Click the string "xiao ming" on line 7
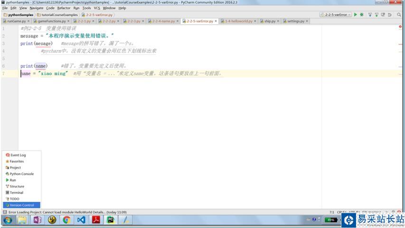The image size is (405, 228). (53, 74)
